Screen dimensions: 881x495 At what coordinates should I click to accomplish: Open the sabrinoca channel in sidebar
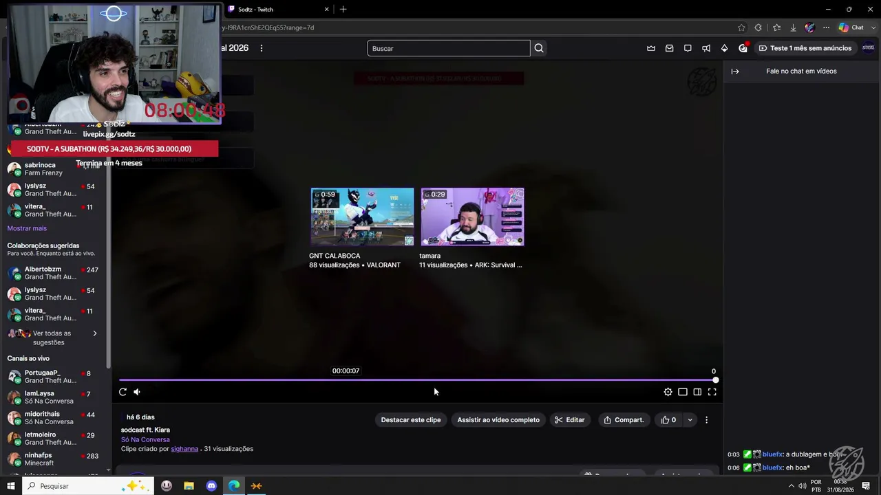click(x=55, y=169)
